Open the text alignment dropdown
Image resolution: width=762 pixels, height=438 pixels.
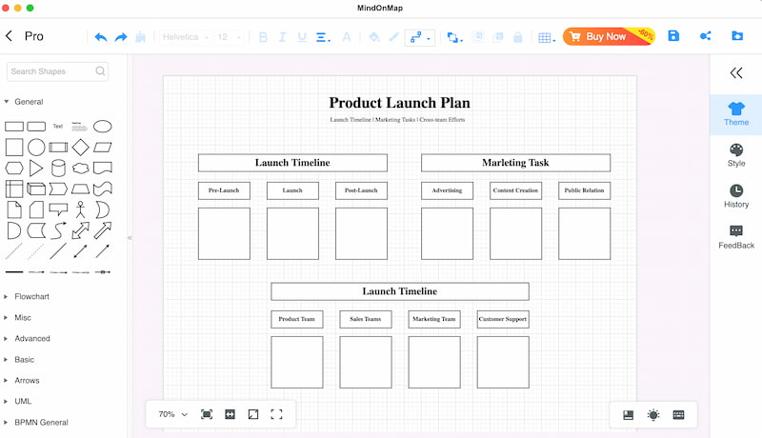coord(323,37)
